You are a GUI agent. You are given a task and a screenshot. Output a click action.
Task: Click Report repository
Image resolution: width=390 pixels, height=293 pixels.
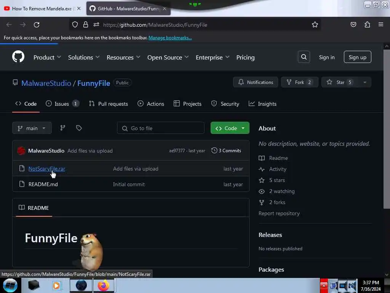[x=279, y=213]
